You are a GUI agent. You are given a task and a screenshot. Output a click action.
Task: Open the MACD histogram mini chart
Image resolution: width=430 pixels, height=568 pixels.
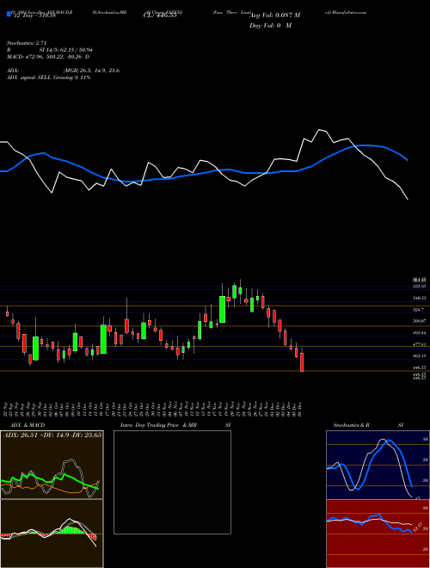coord(52,534)
